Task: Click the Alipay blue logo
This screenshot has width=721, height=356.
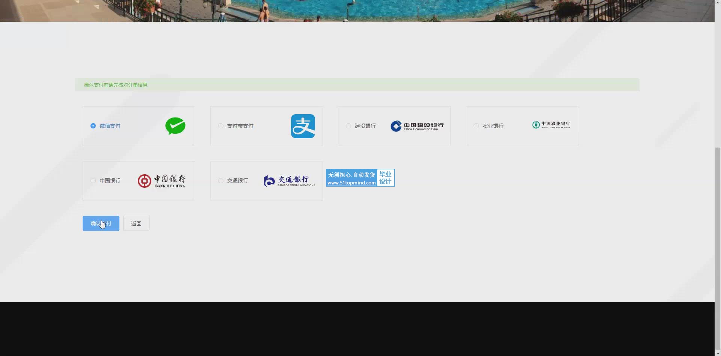Action: (303, 126)
